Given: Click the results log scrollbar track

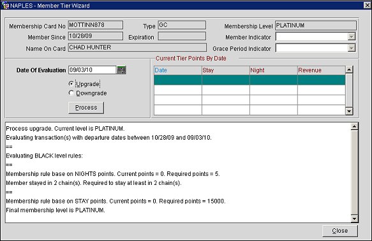Looking at the screenshot, I should [x=354, y=173].
